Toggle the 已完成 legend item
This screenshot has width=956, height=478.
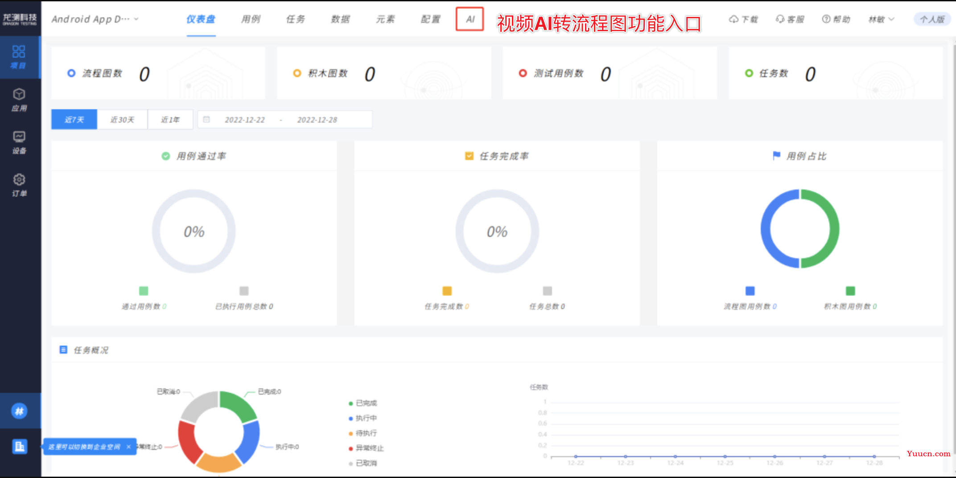pyautogui.click(x=363, y=403)
